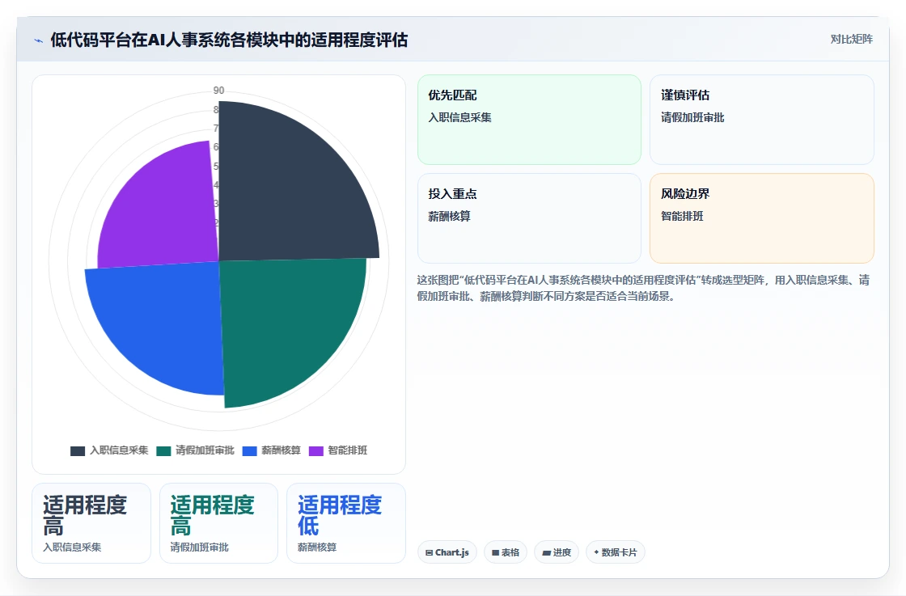Click the 进度 tag chip
This screenshot has height=596, width=906.
tap(557, 552)
